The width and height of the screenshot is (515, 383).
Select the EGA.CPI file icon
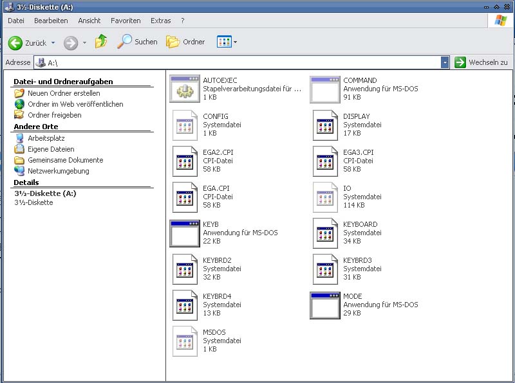pyautogui.click(x=185, y=197)
